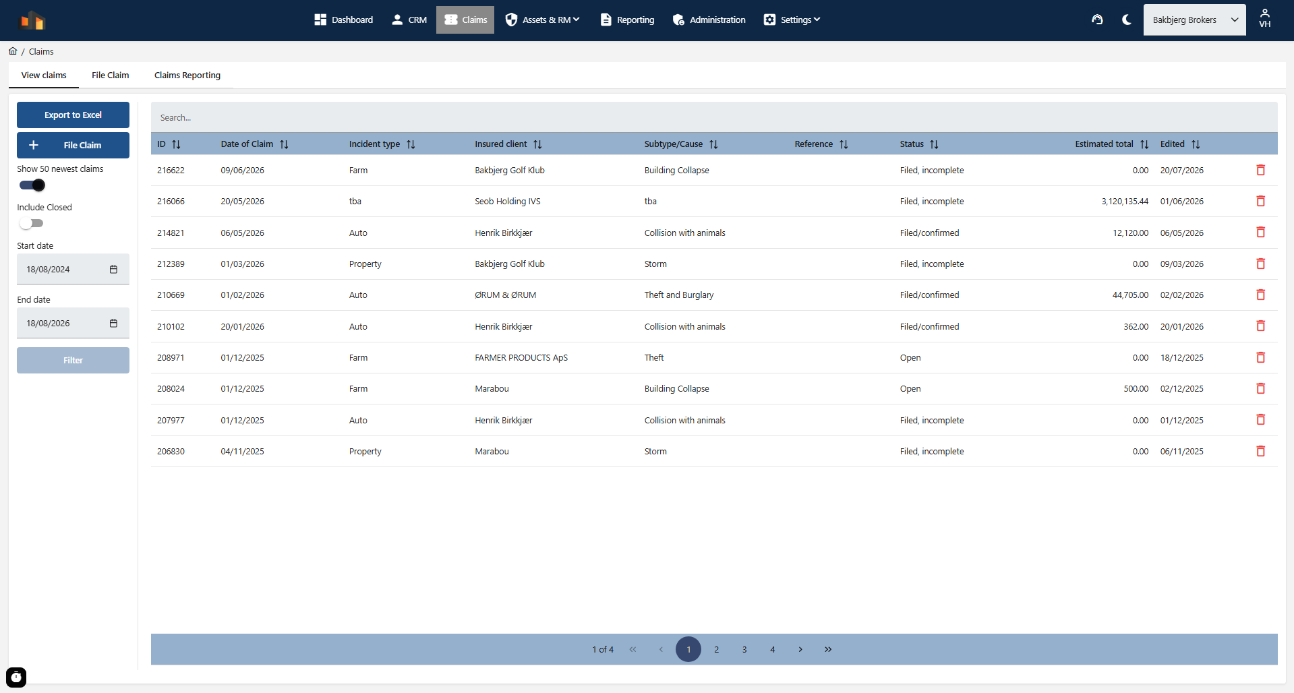The height and width of the screenshot is (693, 1294).
Task: Go to page 2
Action: click(x=716, y=649)
